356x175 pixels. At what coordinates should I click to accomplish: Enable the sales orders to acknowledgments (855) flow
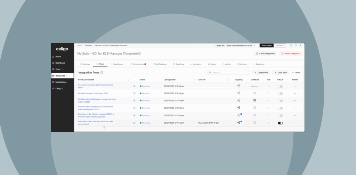280,108
